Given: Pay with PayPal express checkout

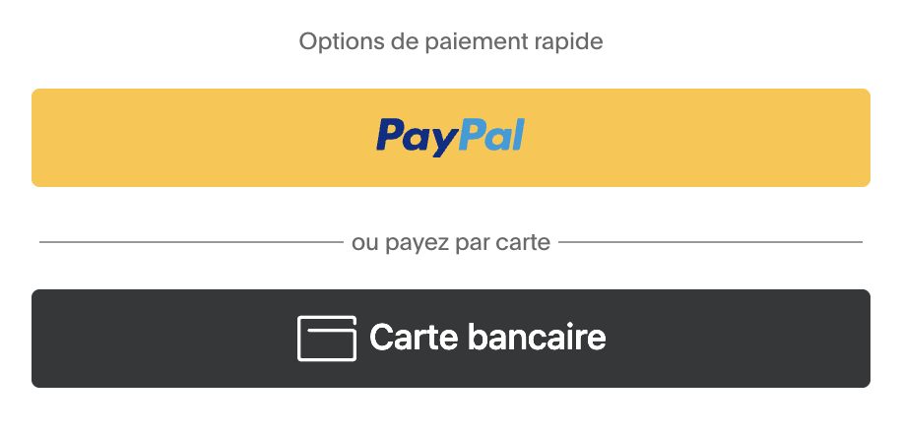Looking at the screenshot, I should click(x=451, y=138).
